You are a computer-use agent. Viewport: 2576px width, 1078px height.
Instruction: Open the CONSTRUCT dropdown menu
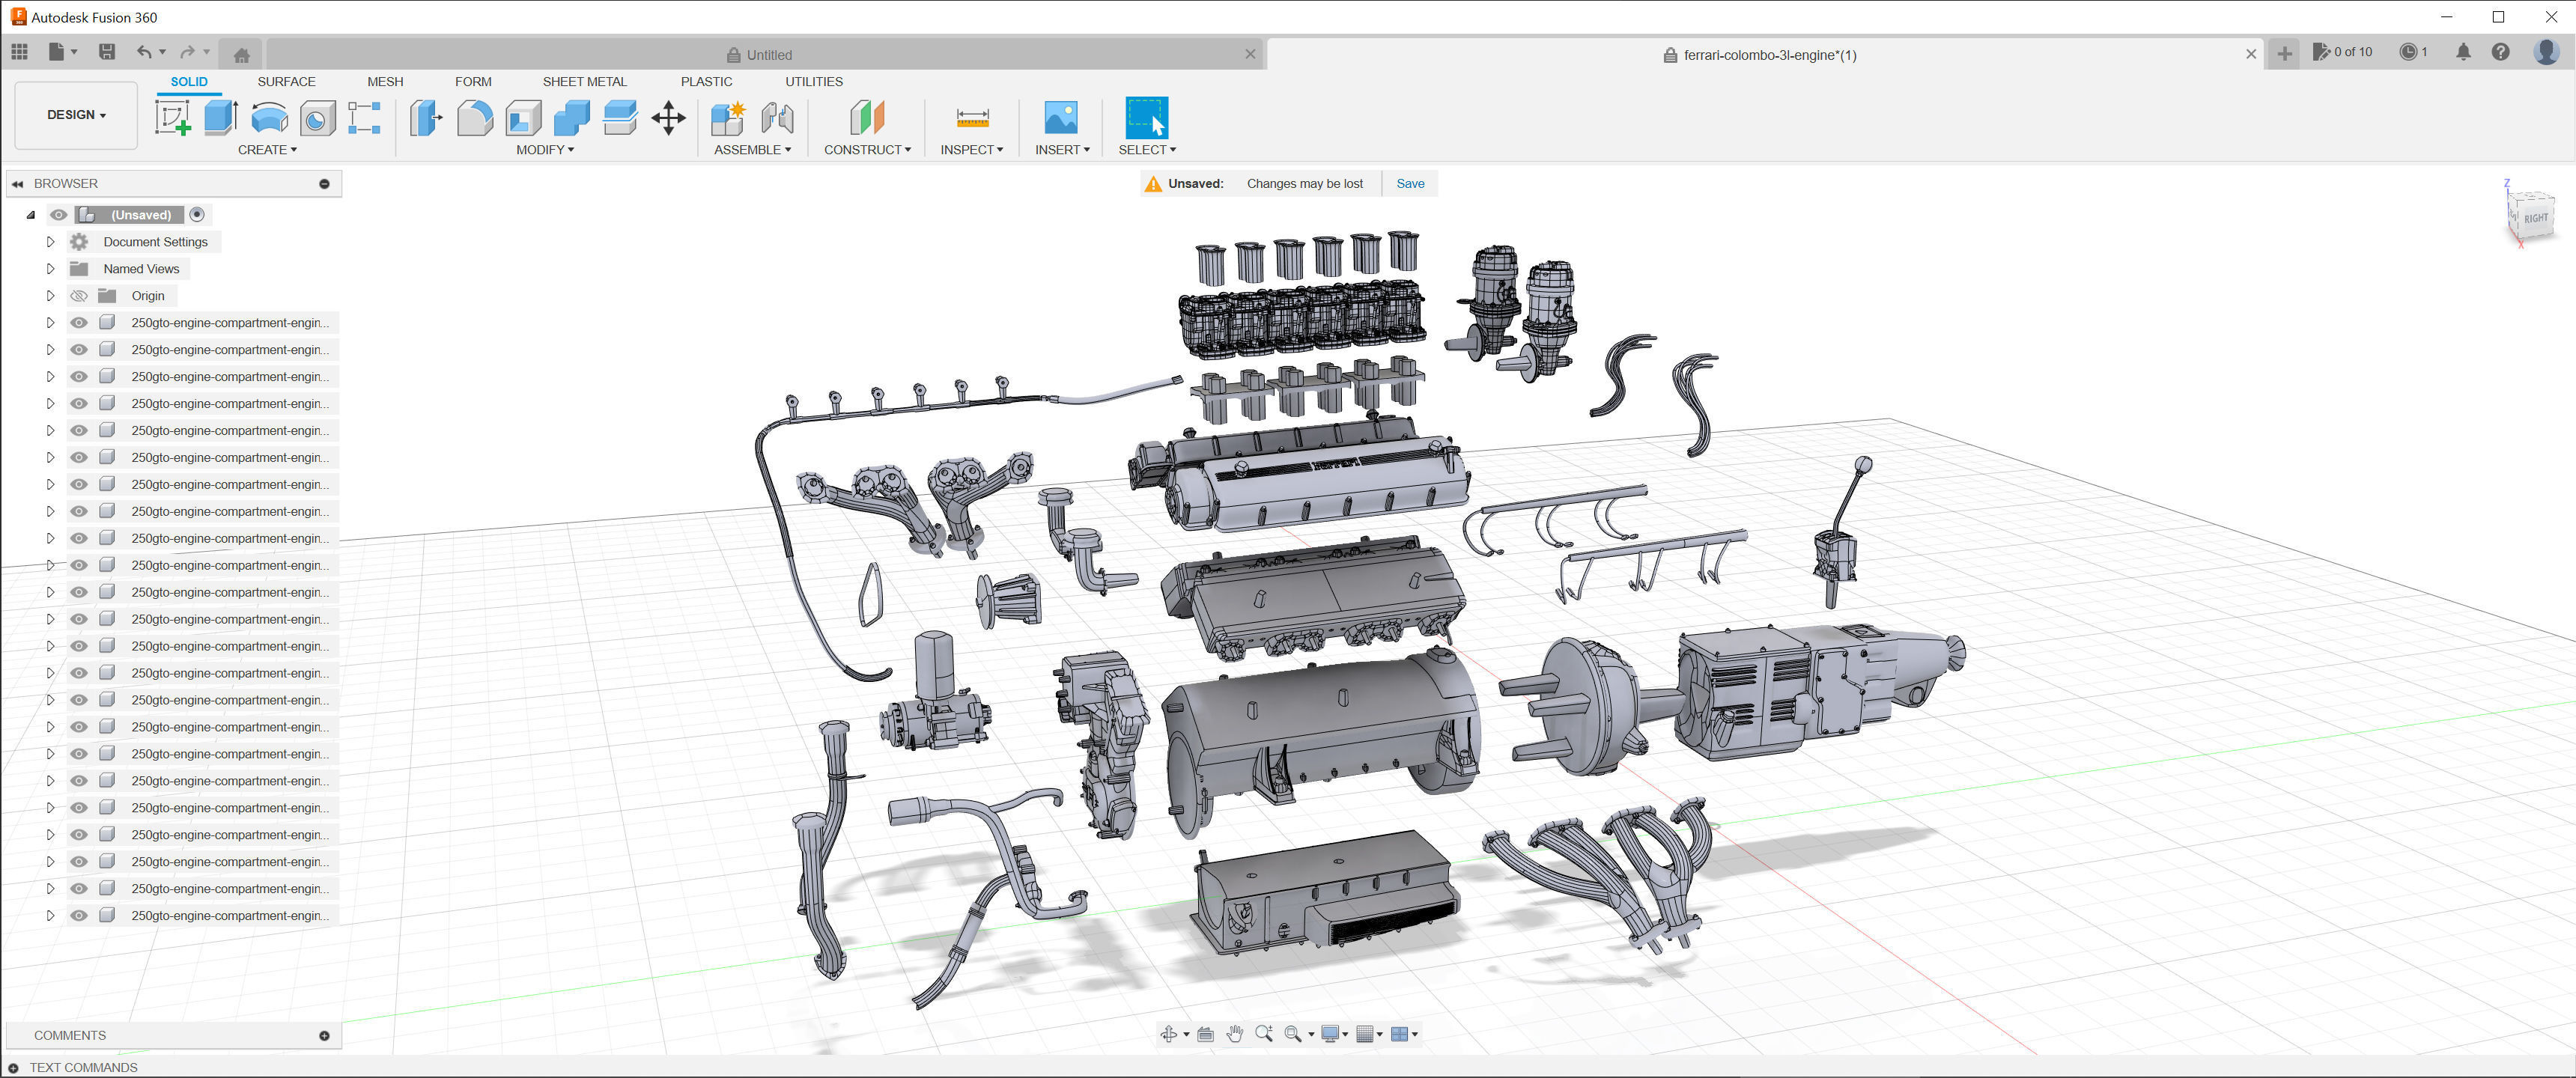(867, 150)
